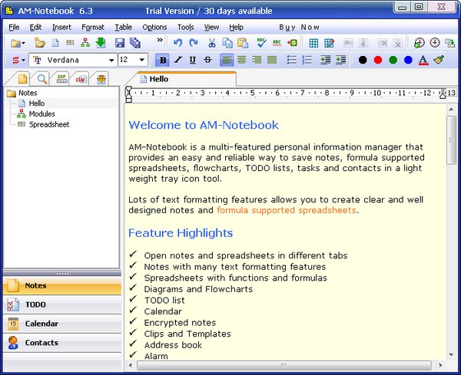Undo the last action

[x=177, y=43]
